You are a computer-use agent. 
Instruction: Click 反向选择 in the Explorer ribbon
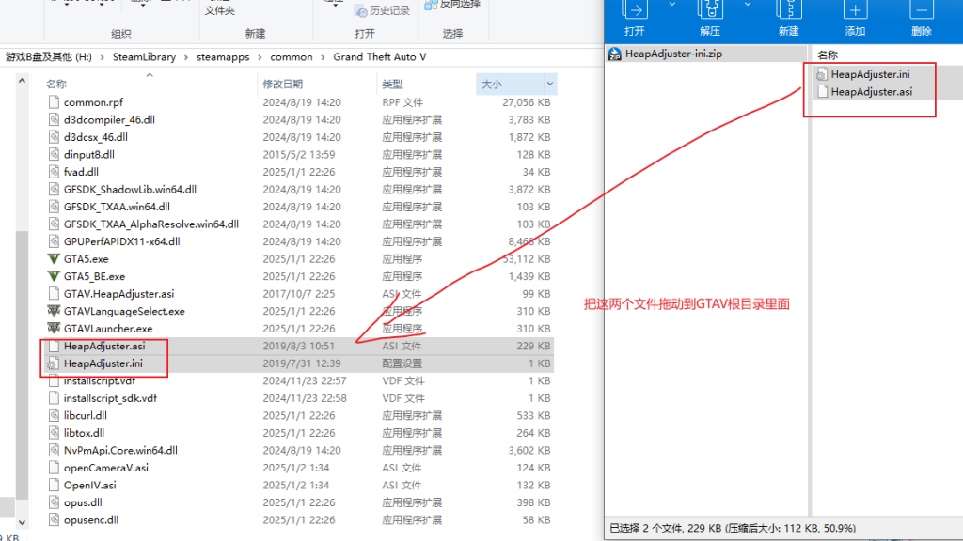coord(452,5)
